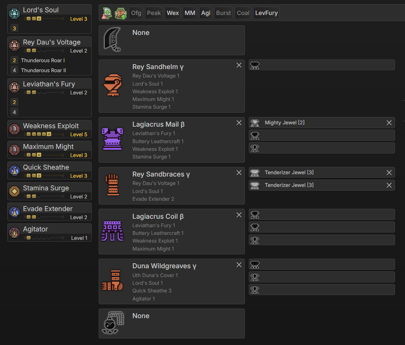Open the empty Rey Sandhelm decoration slot
Screen dimensions: 405x345
point(322,65)
